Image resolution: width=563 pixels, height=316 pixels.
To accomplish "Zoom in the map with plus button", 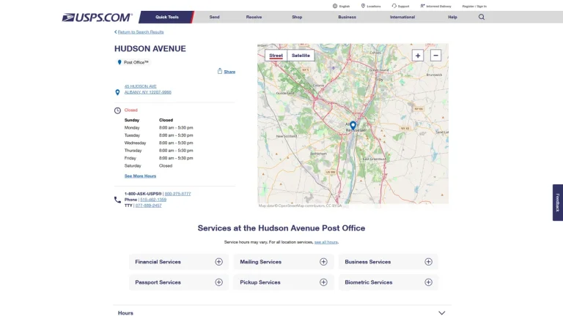I will (x=418, y=56).
